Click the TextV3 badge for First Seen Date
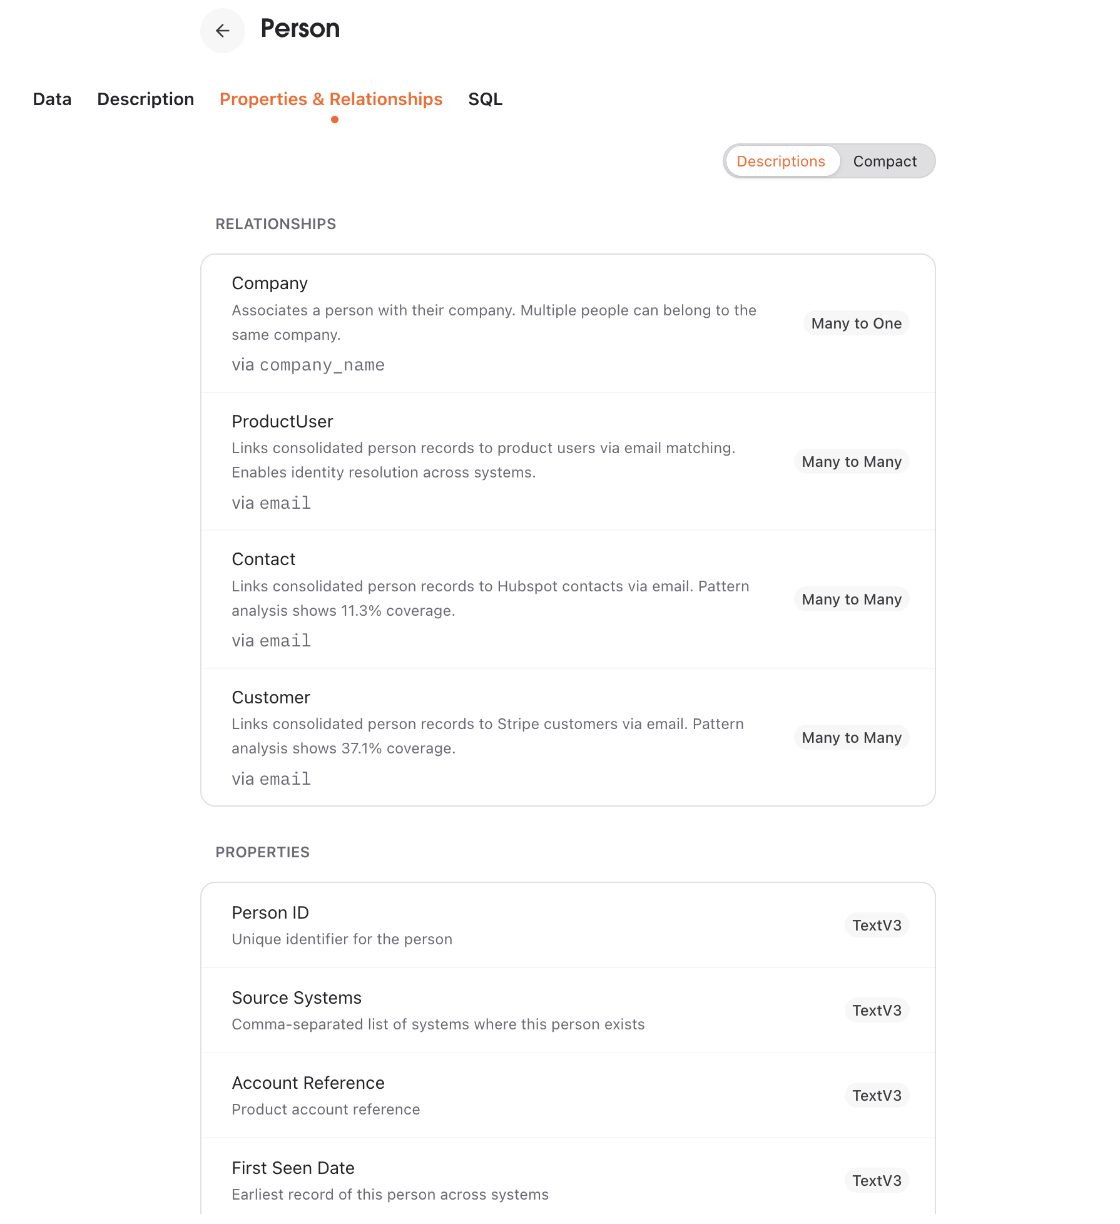The image size is (1120, 1224). (877, 1180)
